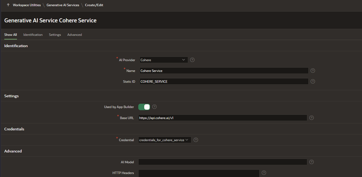This screenshot has width=362, height=177.
Task: Go to Workspace Utilities breadcrumb
Action: coord(27,5)
